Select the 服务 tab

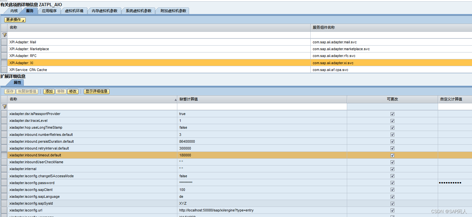(x=30, y=11)
